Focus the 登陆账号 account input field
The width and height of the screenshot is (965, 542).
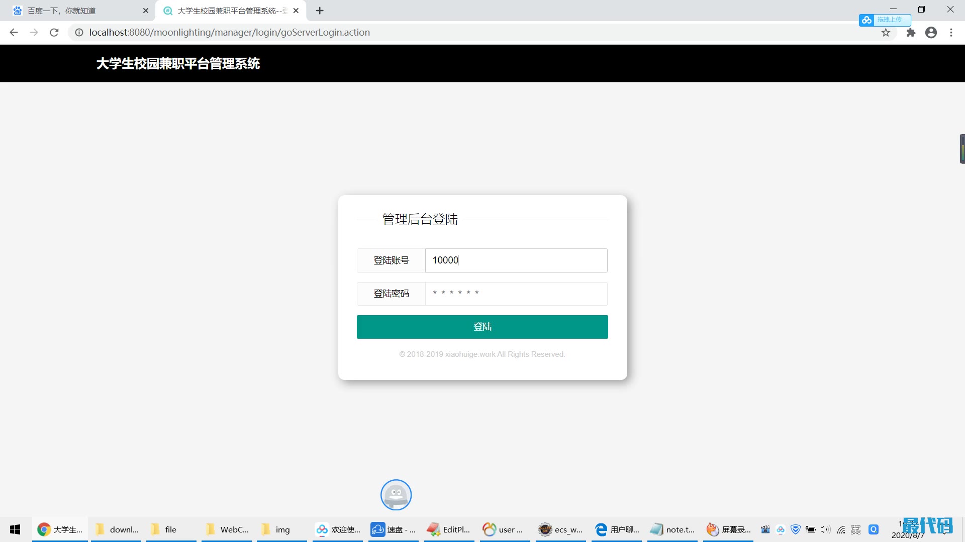point(516,260)
